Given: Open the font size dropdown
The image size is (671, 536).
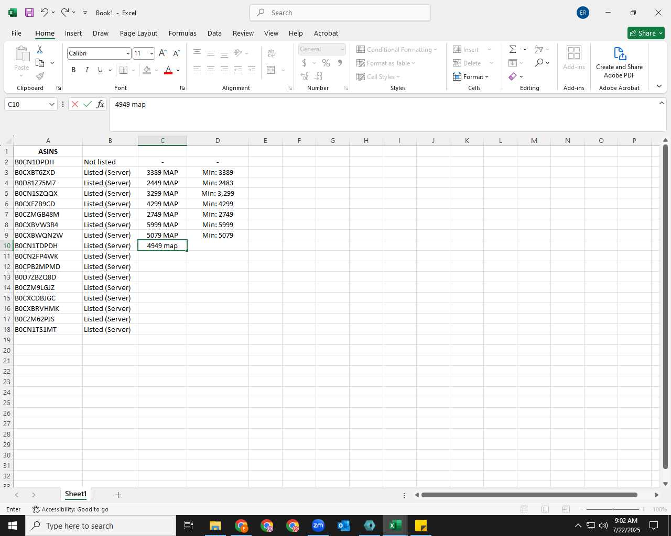Looking at the screenshot, I should point(151,53).
